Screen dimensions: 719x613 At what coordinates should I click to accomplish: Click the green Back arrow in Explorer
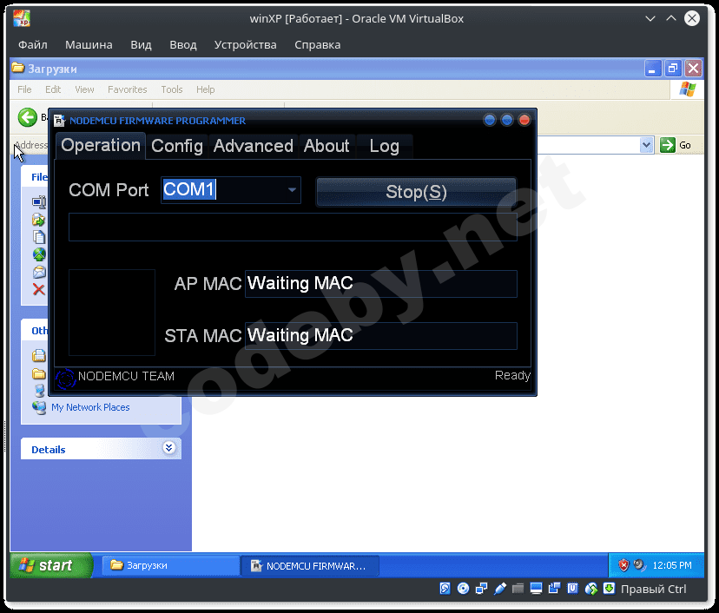[x=28, y=117]
